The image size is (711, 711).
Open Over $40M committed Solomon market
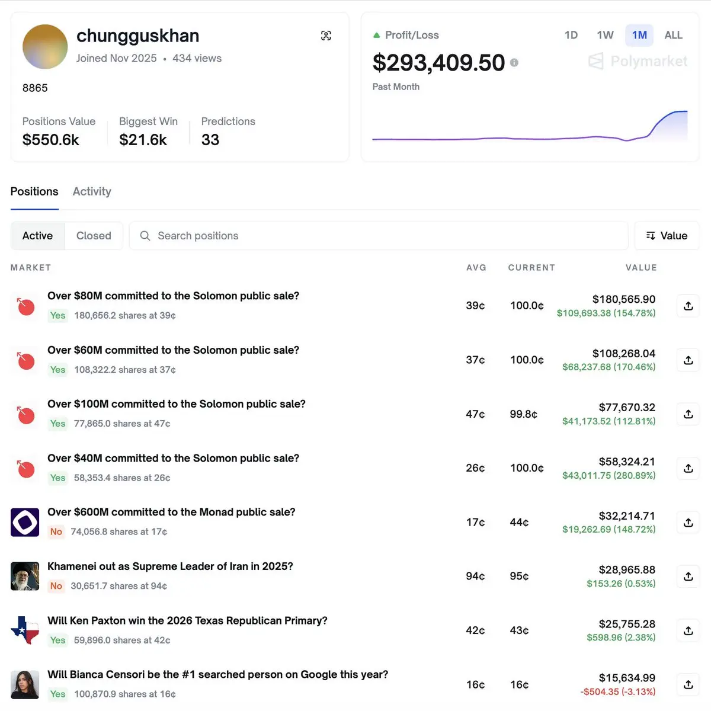point(173,458)
